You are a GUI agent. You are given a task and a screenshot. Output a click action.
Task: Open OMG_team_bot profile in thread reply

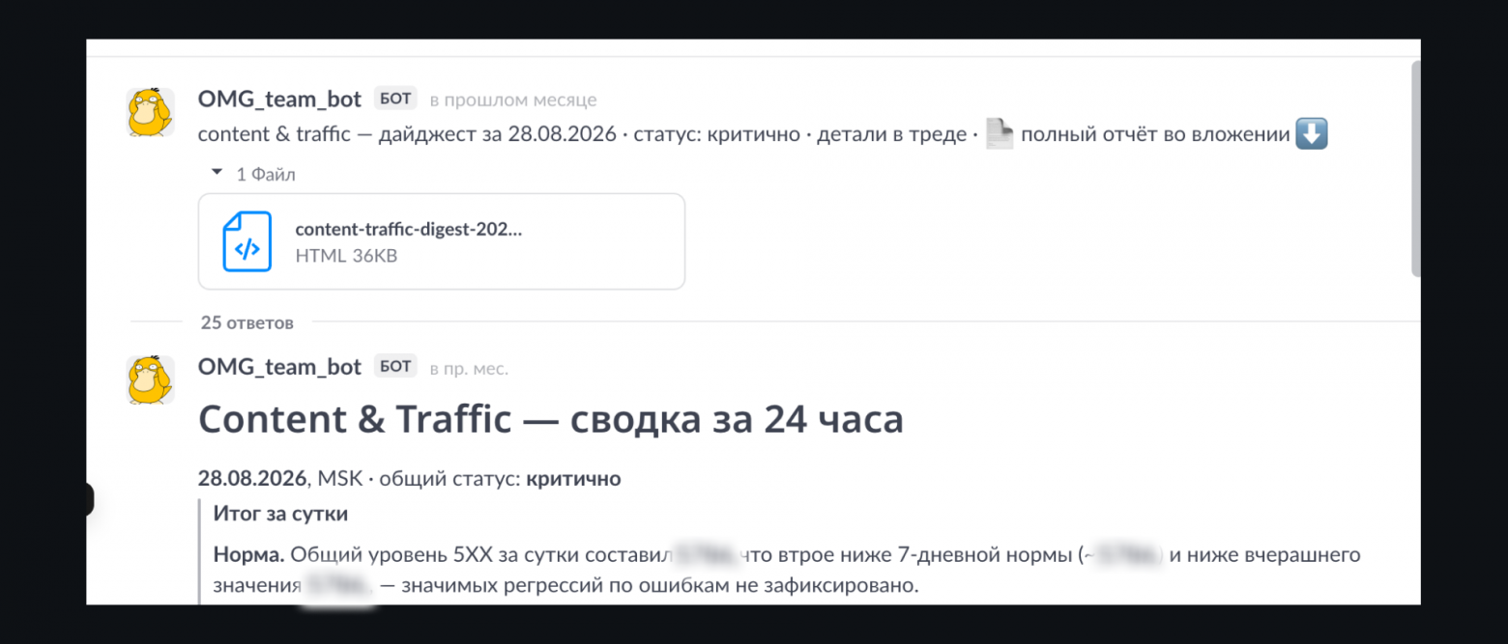(x=279, y=367)
